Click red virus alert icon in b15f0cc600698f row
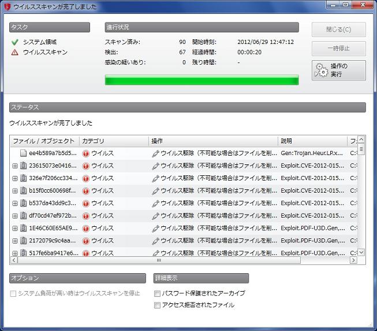The image size is (377, 331). (85, 191)
